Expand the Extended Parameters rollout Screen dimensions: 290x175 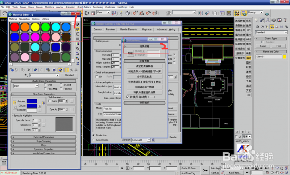click(43, 137)
